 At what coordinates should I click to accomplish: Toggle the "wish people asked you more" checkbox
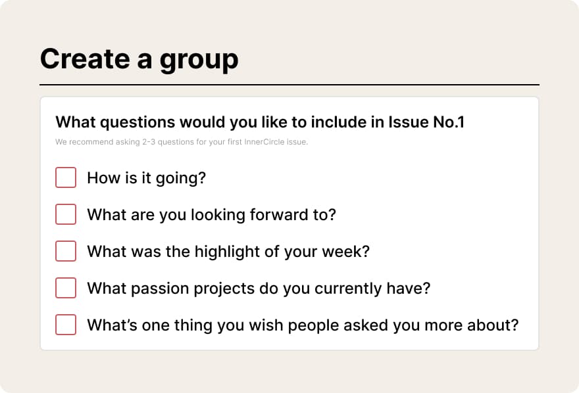66,325
